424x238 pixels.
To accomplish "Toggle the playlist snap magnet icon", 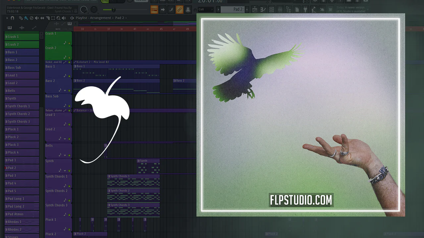I will [12, 18].
